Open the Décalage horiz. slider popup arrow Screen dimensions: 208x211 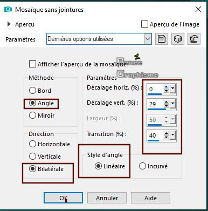click(x=172, y=89)
